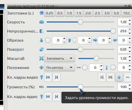The image size is (132, 110).
Task: Increase top crop value with up arrow
Action: click(x=64, y=38)
